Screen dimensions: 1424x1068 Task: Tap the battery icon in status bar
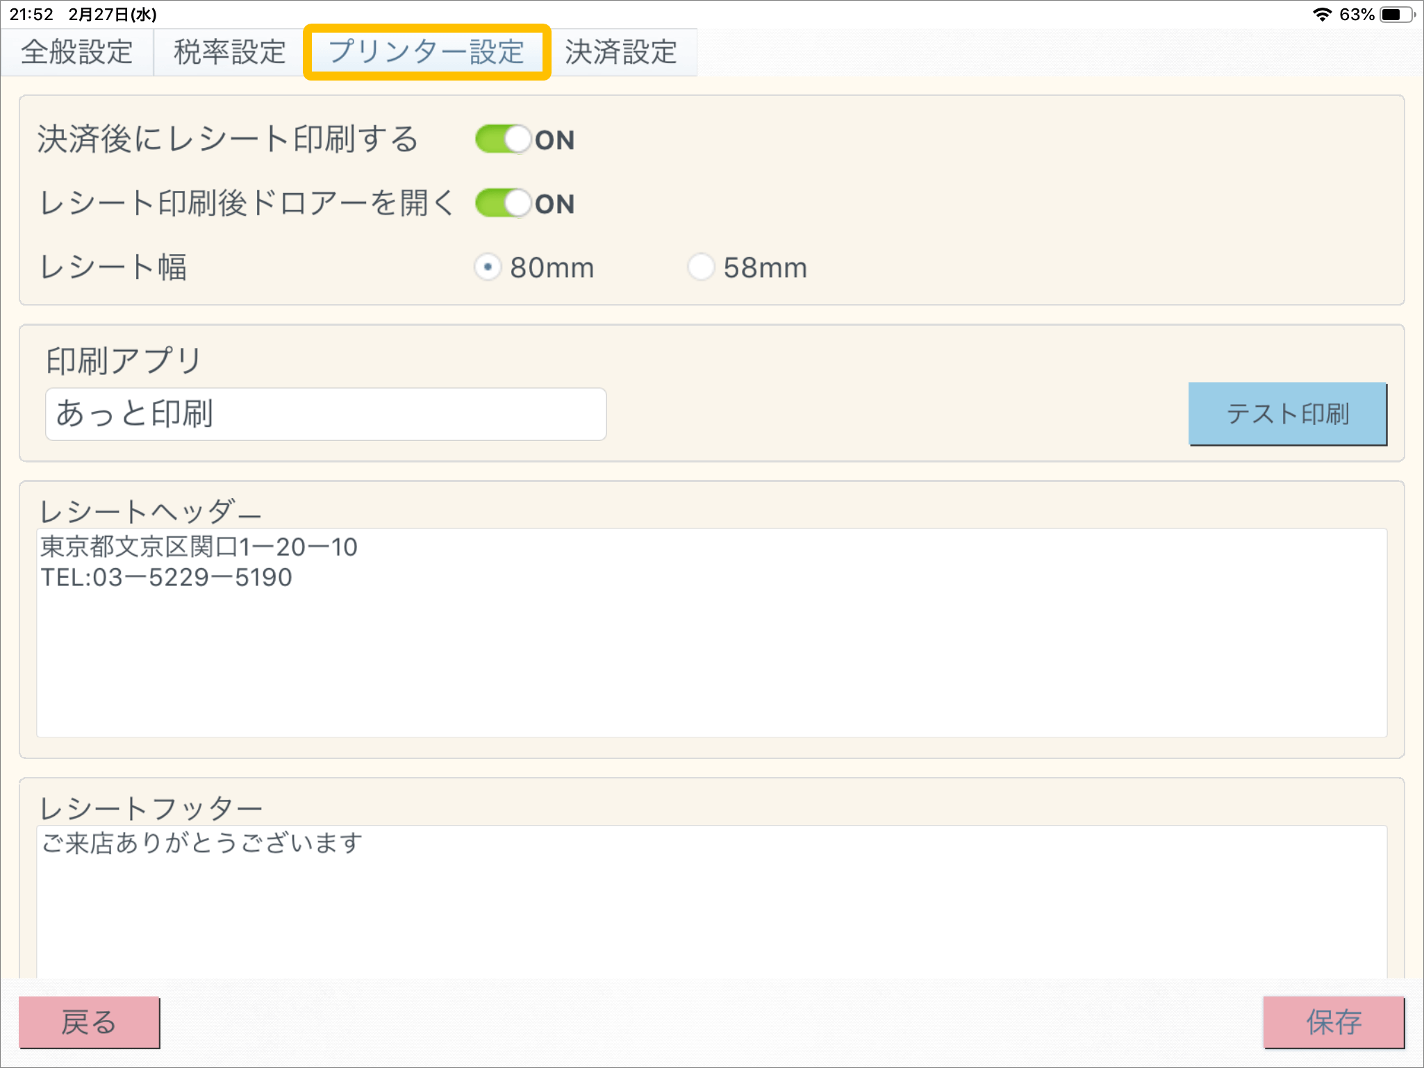(x=1396, y=15)
